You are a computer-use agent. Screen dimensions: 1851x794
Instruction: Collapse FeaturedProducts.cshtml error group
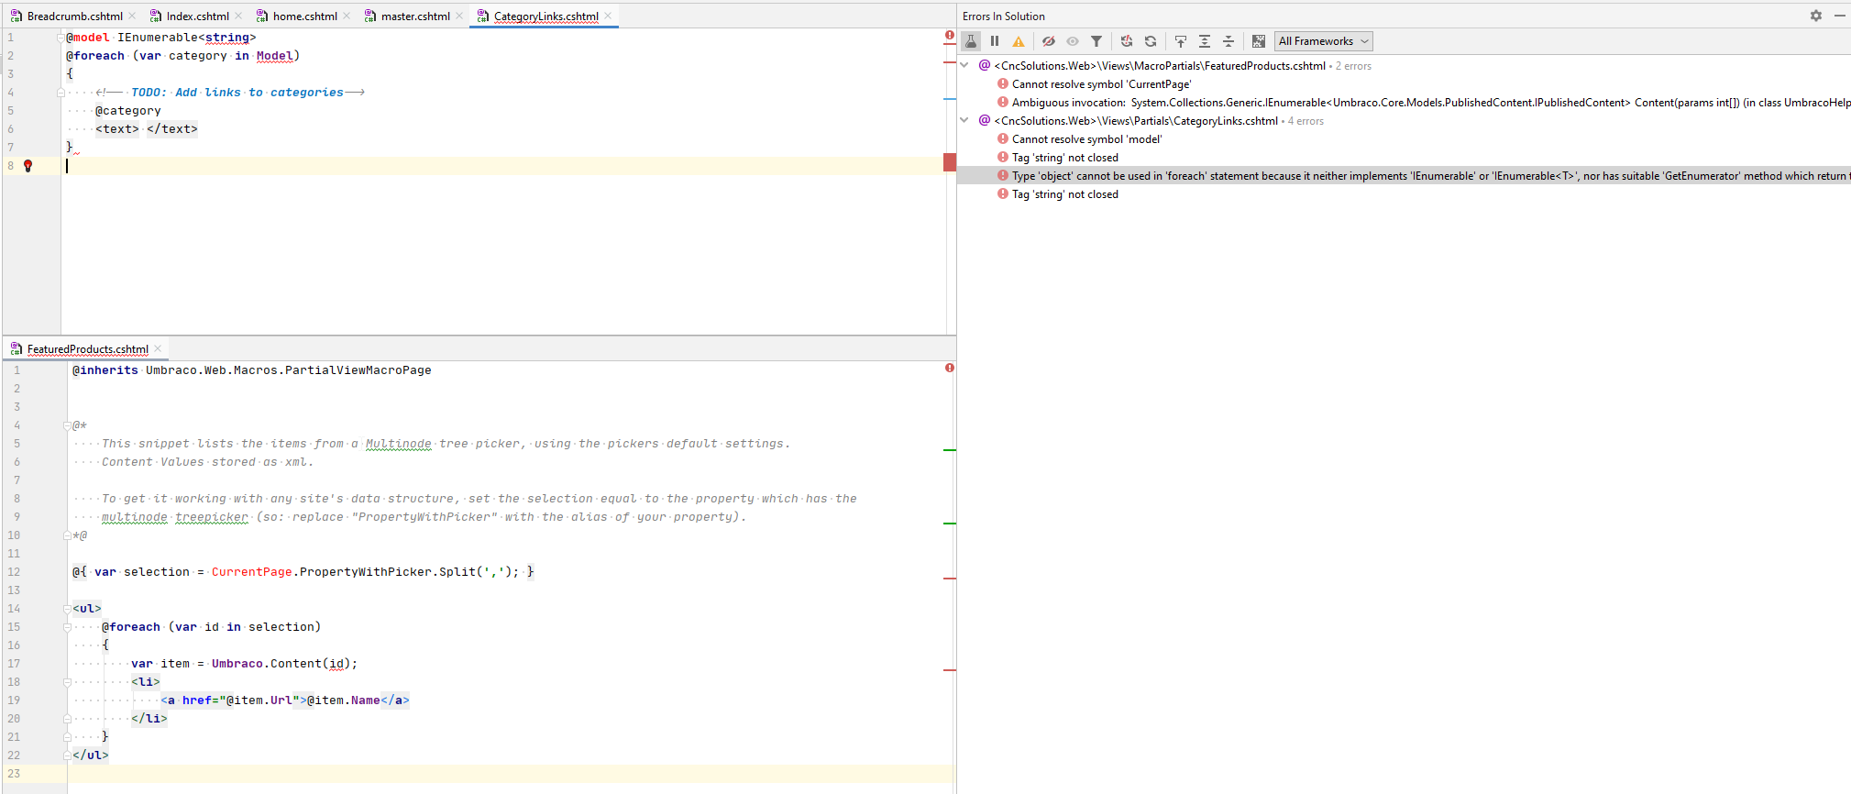point(964,65)
